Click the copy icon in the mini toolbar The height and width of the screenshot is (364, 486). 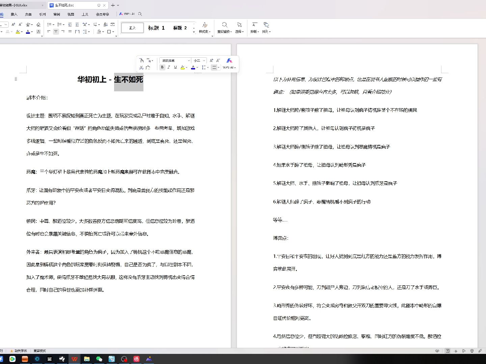pos(141,61)
